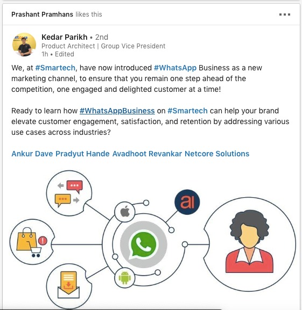This screenshot has height=310, width=302.
Task: Open the Prashant Pramhans profile link
Action: (x=42, y=15)
